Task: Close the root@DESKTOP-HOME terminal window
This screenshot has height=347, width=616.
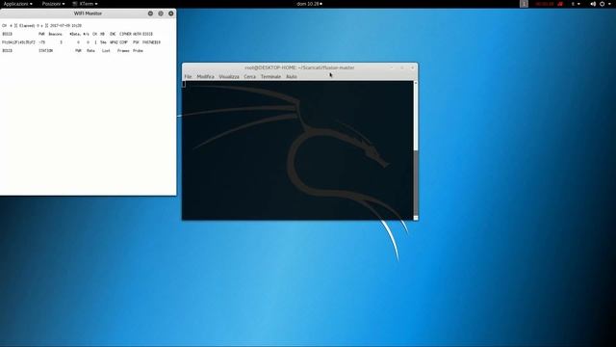Action: pyautogui.click(x=412, y=67)
